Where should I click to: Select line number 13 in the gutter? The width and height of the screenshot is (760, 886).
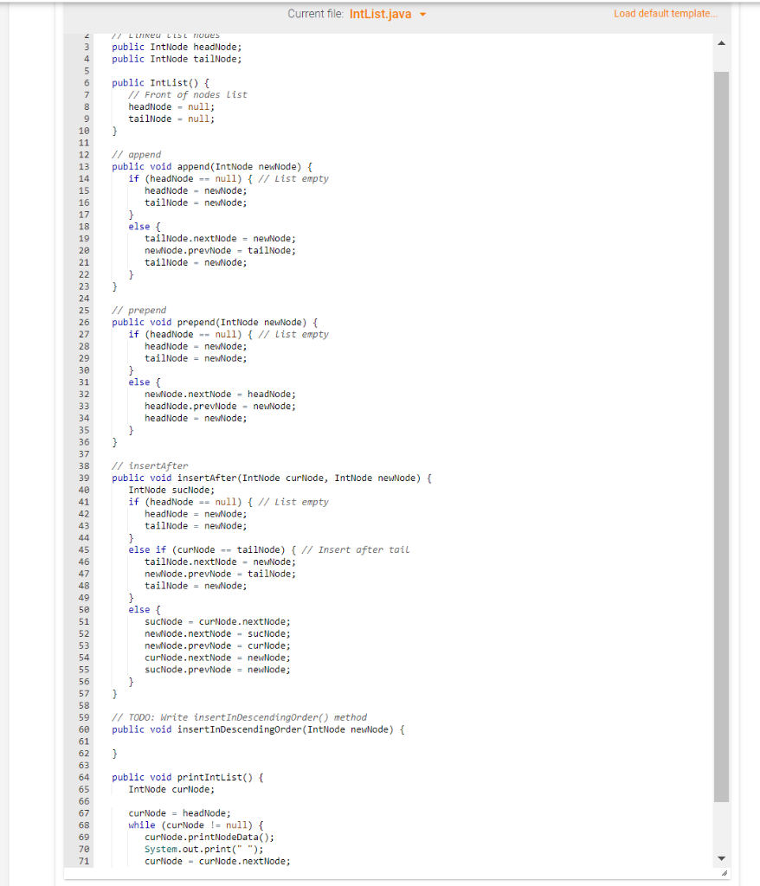tap(83, 166)
